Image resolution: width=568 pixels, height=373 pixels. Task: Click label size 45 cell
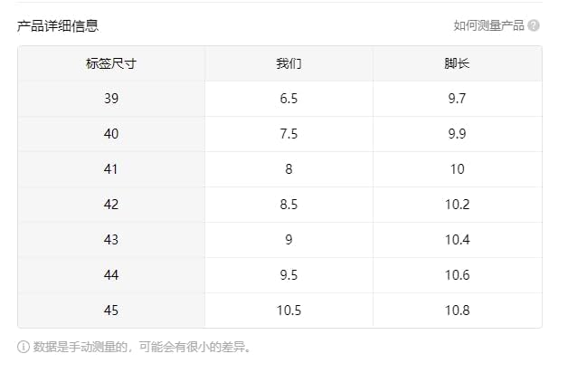[x=111, y=311]
